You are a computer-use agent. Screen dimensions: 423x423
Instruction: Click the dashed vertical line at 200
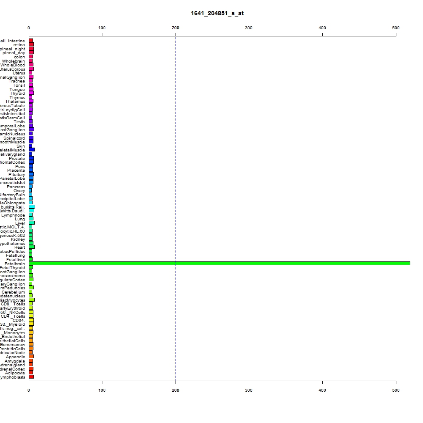tap(176, 208)
